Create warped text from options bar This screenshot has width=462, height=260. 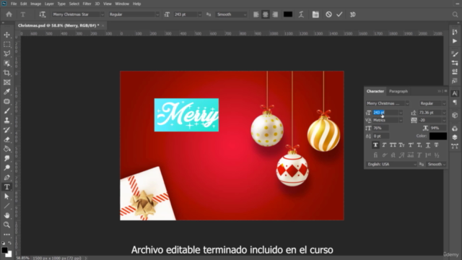coord(301,14)
